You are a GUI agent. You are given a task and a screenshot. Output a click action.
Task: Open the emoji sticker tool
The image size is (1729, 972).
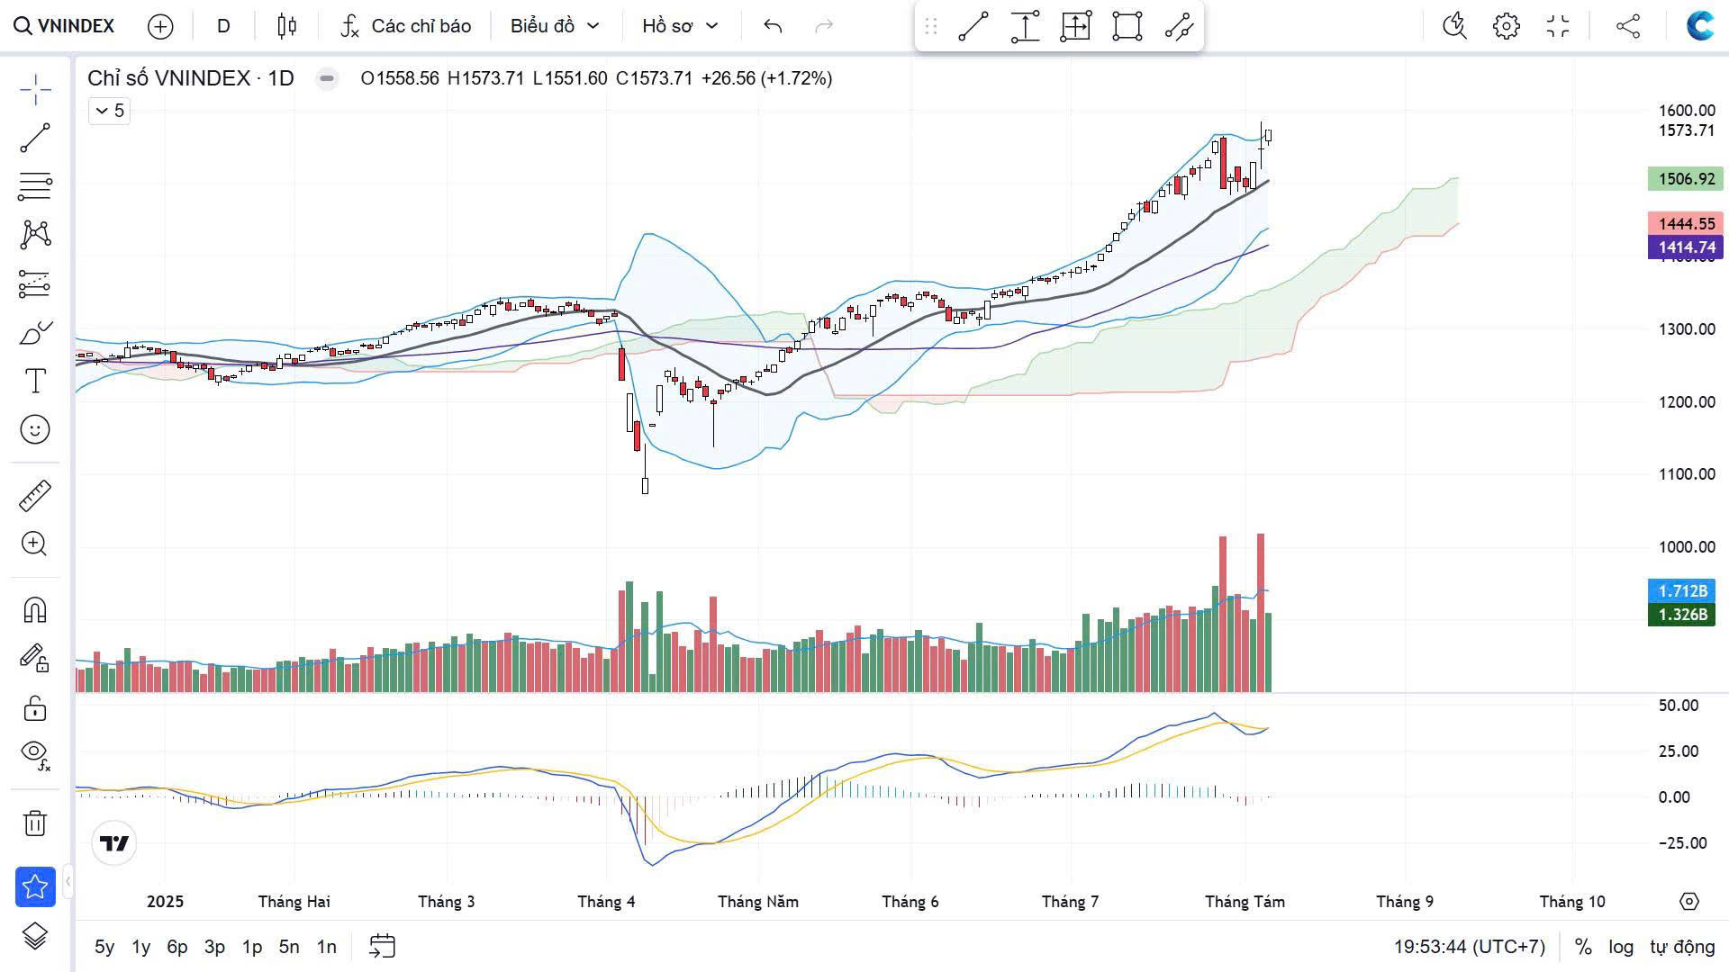coord(35,429)
